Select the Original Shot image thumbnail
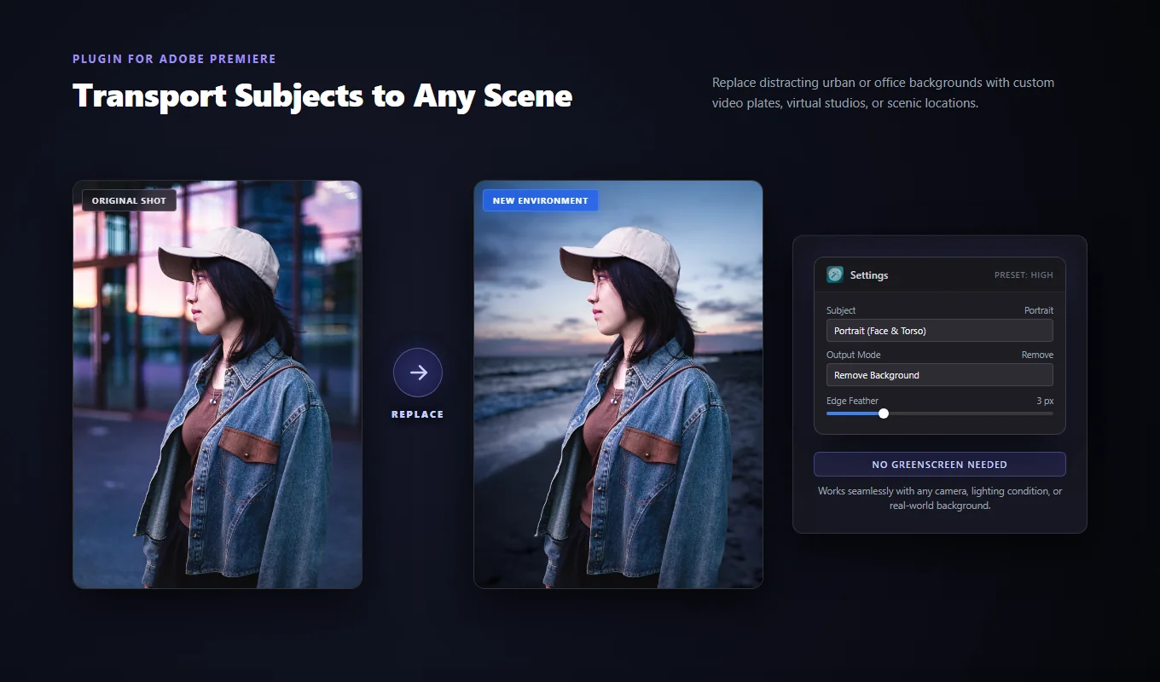Viewport: 1160px width, 682px height. [x=217, y=384]
